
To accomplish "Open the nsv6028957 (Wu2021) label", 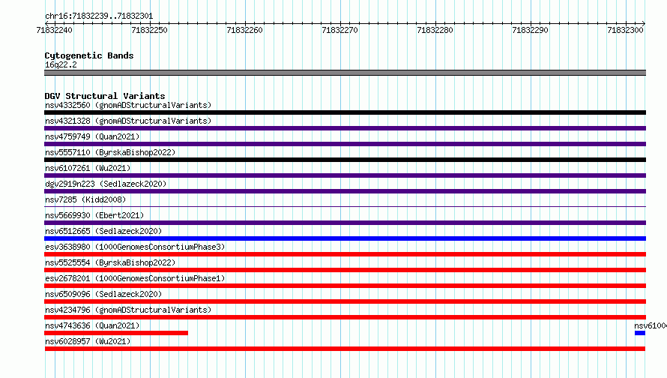I will pos(88,341).
